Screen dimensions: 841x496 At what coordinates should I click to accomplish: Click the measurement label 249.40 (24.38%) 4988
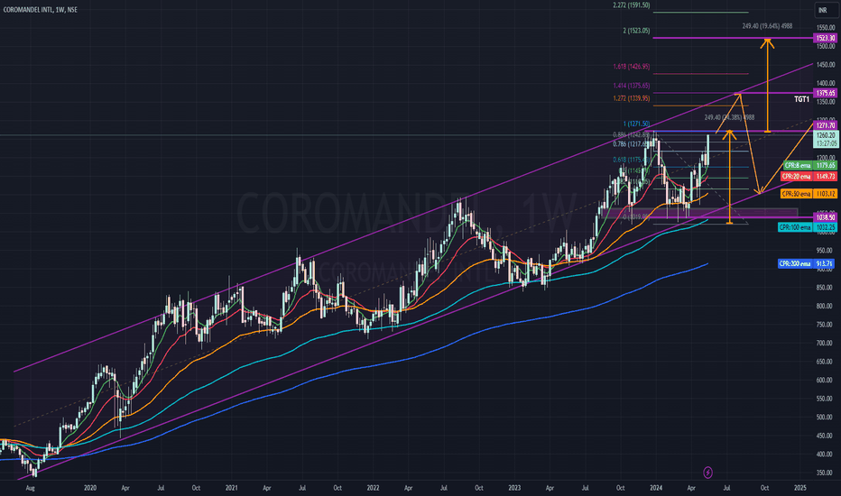click(x=729, y=117)
